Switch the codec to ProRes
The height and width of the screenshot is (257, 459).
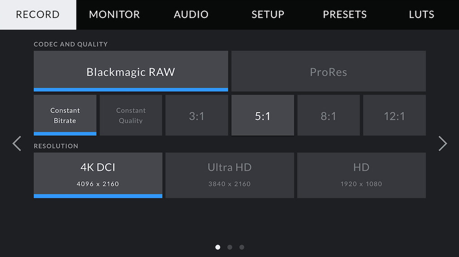(329, 71)
